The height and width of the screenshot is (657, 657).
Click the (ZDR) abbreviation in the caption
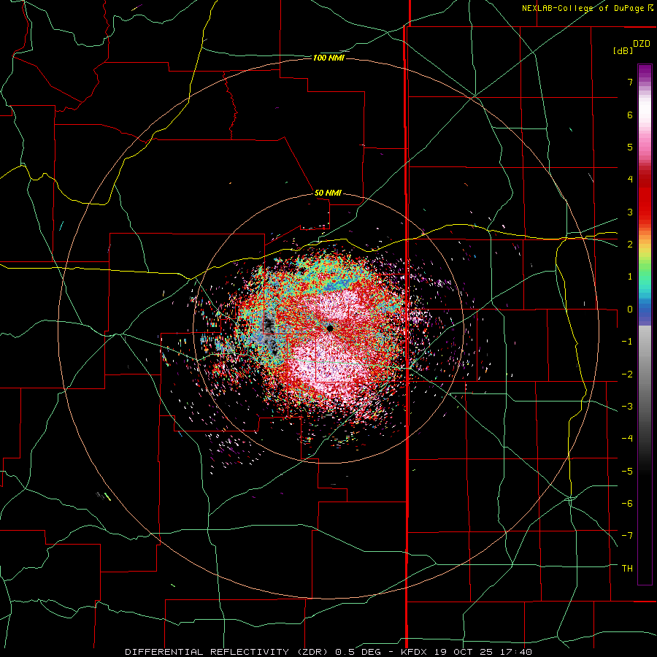312,652
